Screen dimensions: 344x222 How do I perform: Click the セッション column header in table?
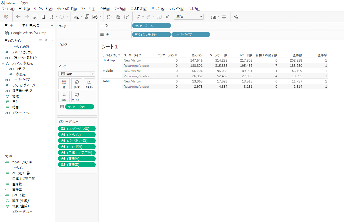tap(197, 55)
